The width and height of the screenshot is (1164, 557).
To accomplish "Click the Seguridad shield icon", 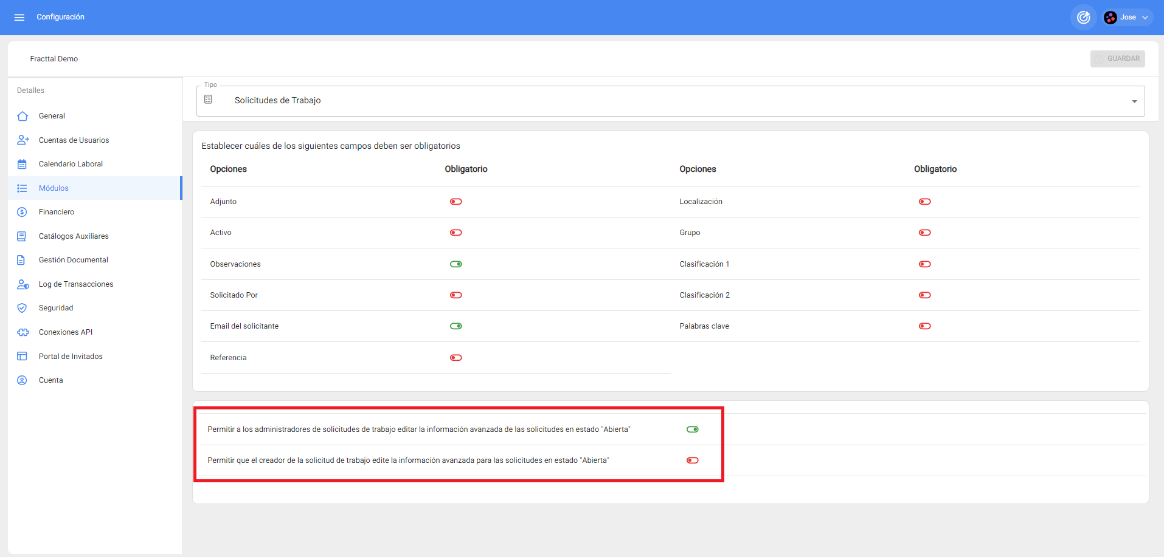I will [23, 308].
